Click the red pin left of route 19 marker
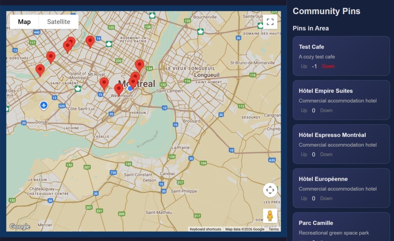The height and width of the screenshot is (241, 394). point(90,42)
